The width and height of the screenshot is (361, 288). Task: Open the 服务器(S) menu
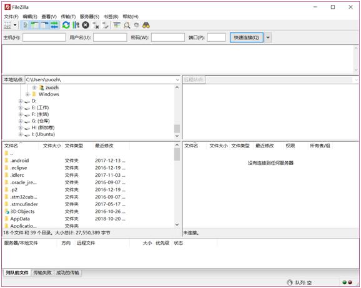click(89, 17)
